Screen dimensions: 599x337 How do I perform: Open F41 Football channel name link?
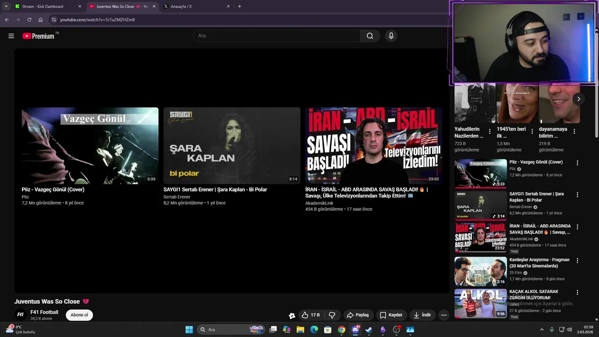(44, 312)
